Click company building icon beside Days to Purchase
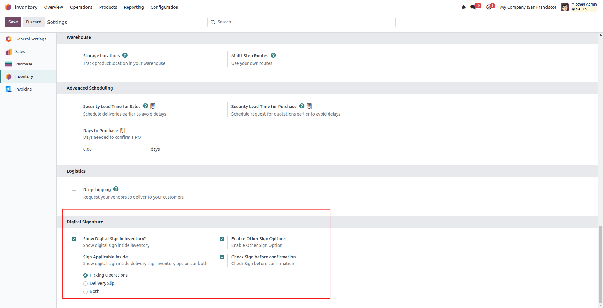This screenshot has height=308, width=603. coord(123,131)
